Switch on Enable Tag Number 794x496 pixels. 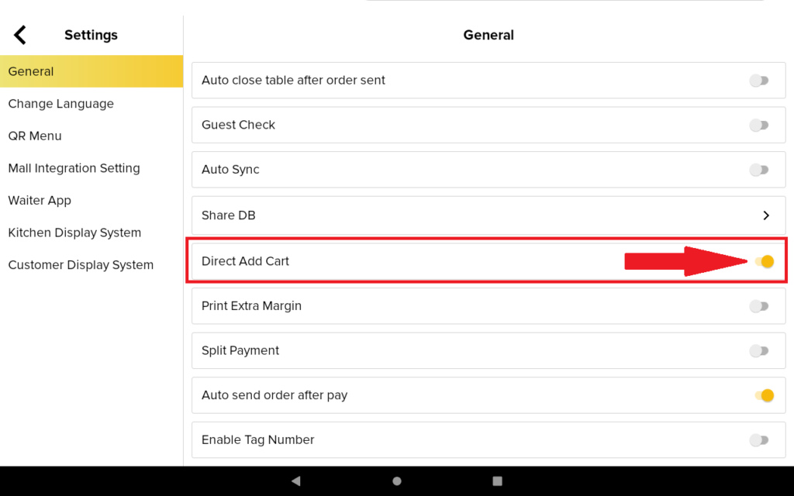coord(759,440)
